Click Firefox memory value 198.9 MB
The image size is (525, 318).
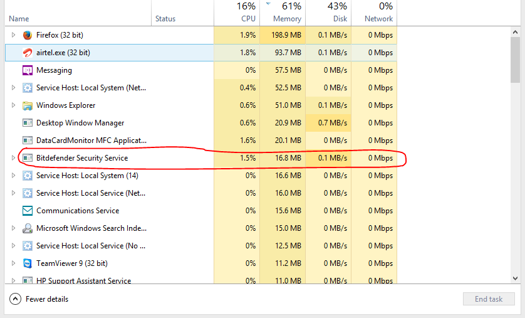tap(286, 35)
